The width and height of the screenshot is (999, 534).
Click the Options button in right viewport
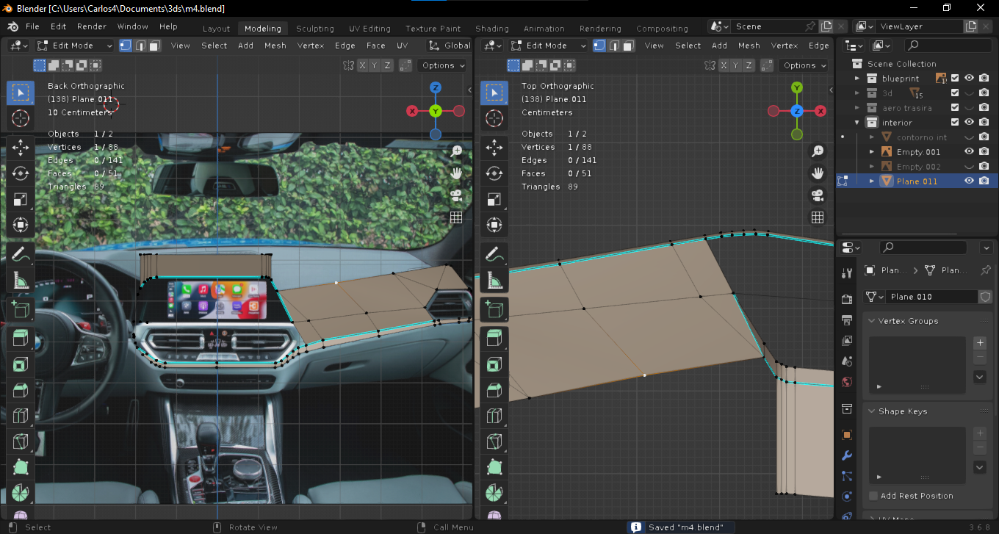[x=804, y=65]
